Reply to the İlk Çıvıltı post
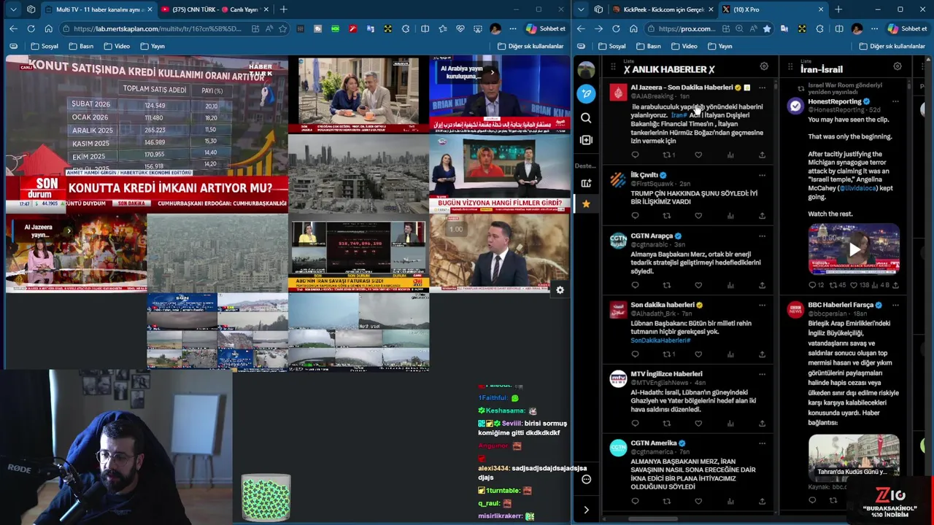 point(635,216)
